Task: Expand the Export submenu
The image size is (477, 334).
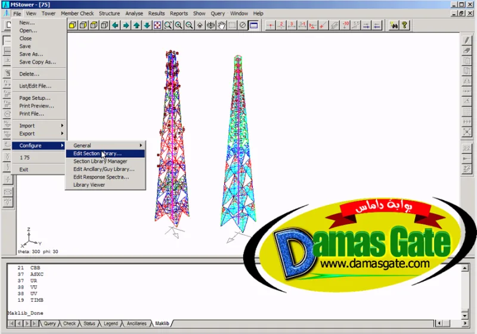Action: [x=39, y=133]
